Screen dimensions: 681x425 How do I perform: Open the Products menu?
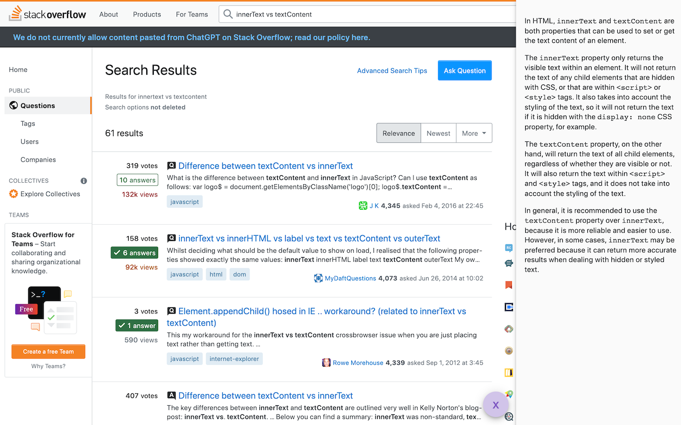147,14
